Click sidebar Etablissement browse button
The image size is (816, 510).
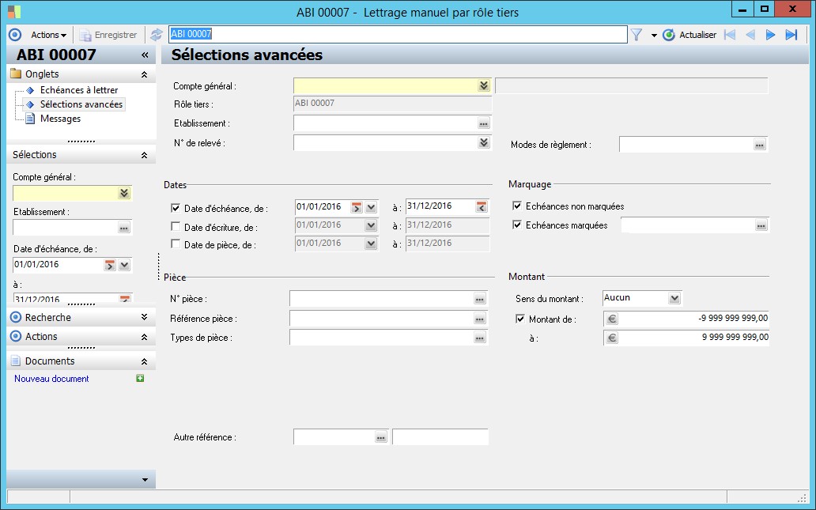coord(124,228)
